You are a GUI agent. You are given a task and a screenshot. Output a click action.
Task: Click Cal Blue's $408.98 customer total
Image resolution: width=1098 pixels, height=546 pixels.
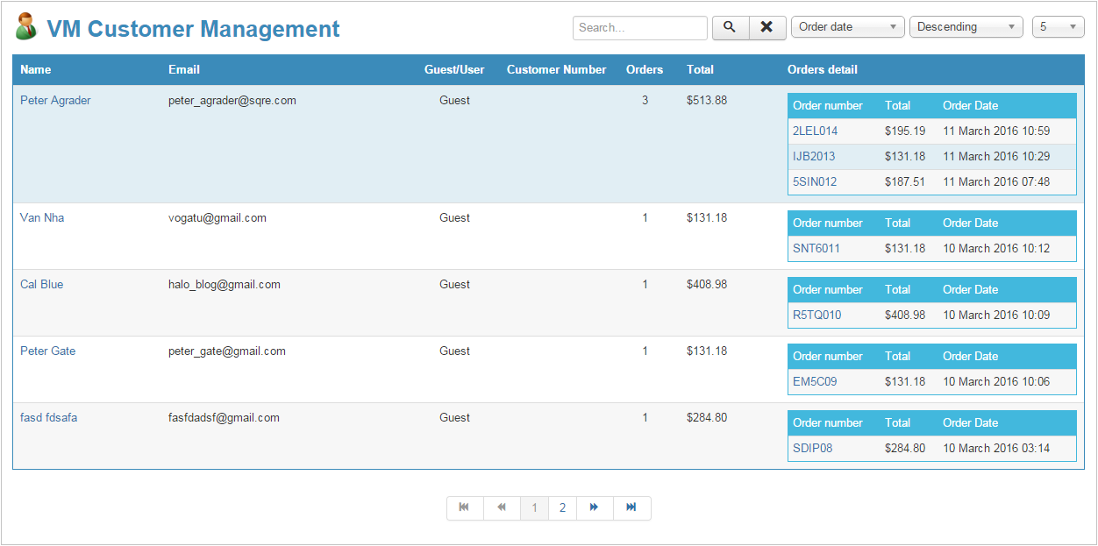pyautogui.click(x=707, y=285)
